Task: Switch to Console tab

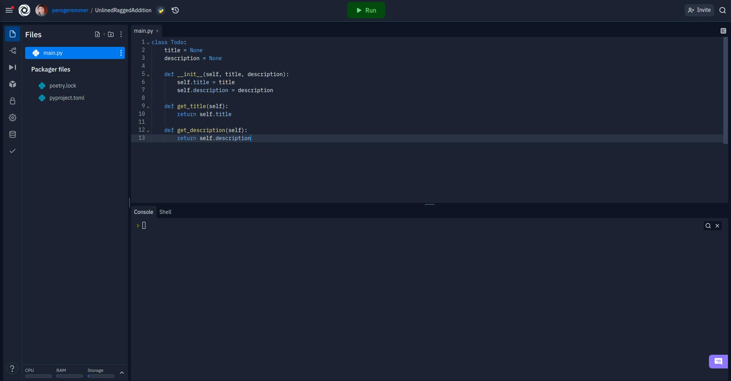Action: tap(144, 212)
